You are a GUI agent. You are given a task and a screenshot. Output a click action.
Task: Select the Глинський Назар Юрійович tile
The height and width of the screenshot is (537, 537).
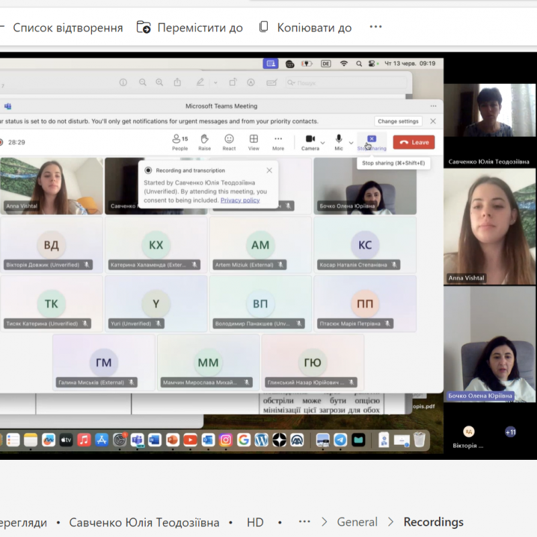coord(313,362)
